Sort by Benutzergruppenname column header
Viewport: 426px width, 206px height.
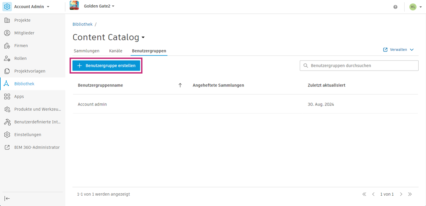tap(101, 85)
